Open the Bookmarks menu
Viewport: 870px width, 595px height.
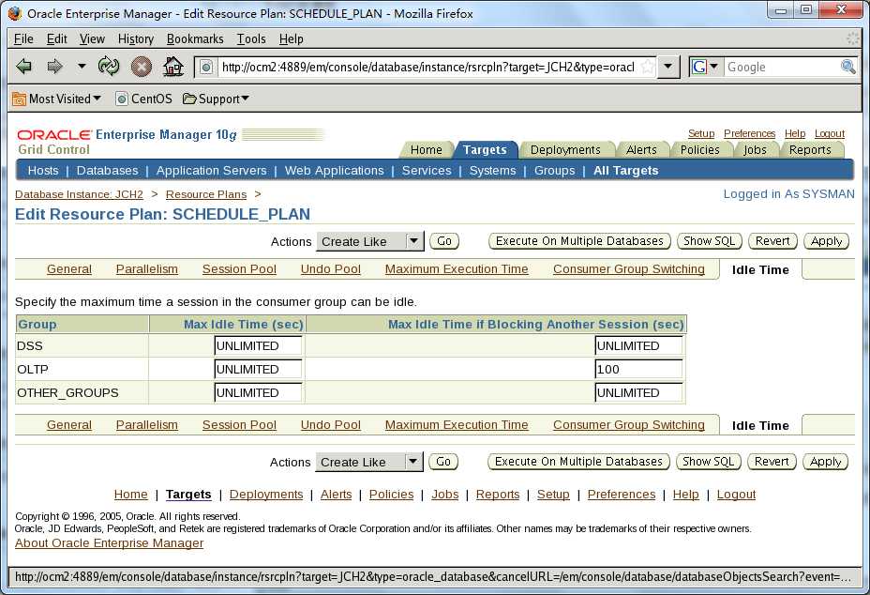click(x=195, y=38)
